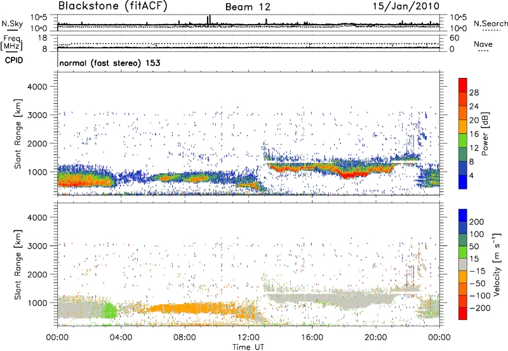Click the 3000 tick on velocity panel range axis
Viewport: 508px width, 351px height.
tap(37, 246)
